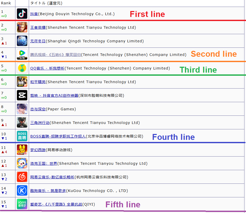The image size is (246, 213).
Task: Click the 恋与深空 character icon
Action: tap(22, 109)
